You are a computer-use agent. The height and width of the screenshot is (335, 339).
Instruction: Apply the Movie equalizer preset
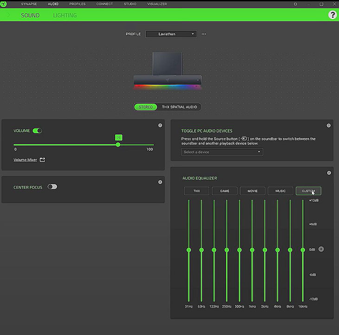point(253,191)
